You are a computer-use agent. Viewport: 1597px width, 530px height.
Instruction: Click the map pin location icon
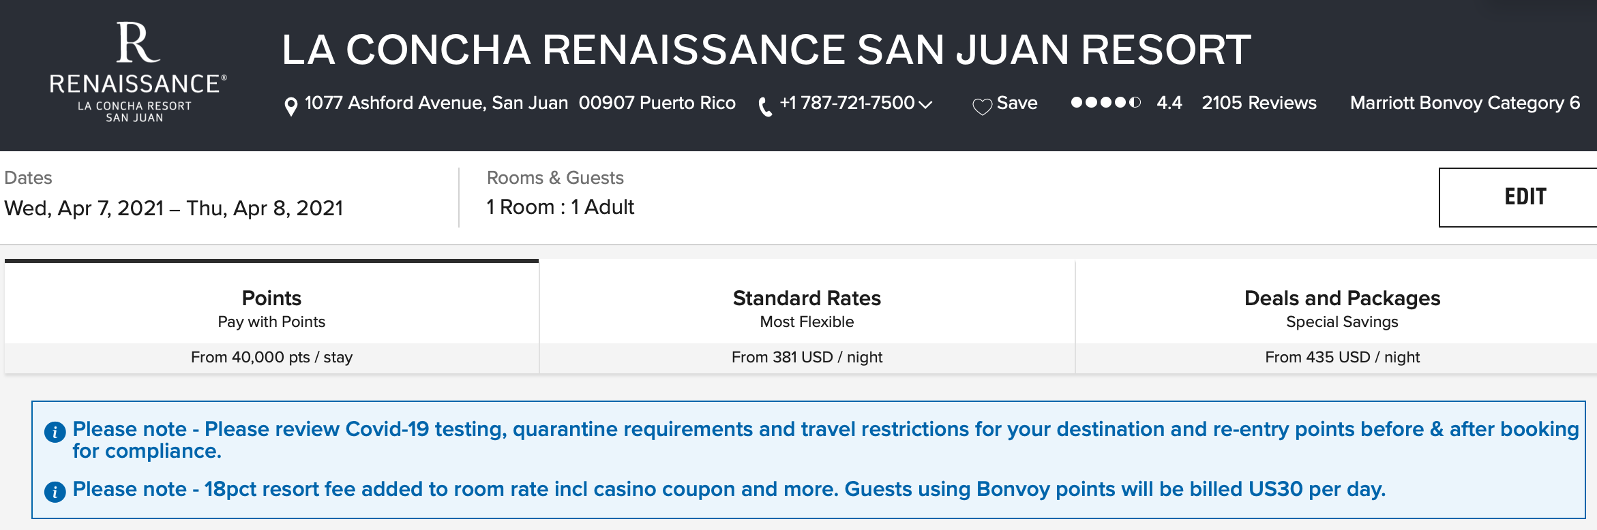tap(291, 107)
